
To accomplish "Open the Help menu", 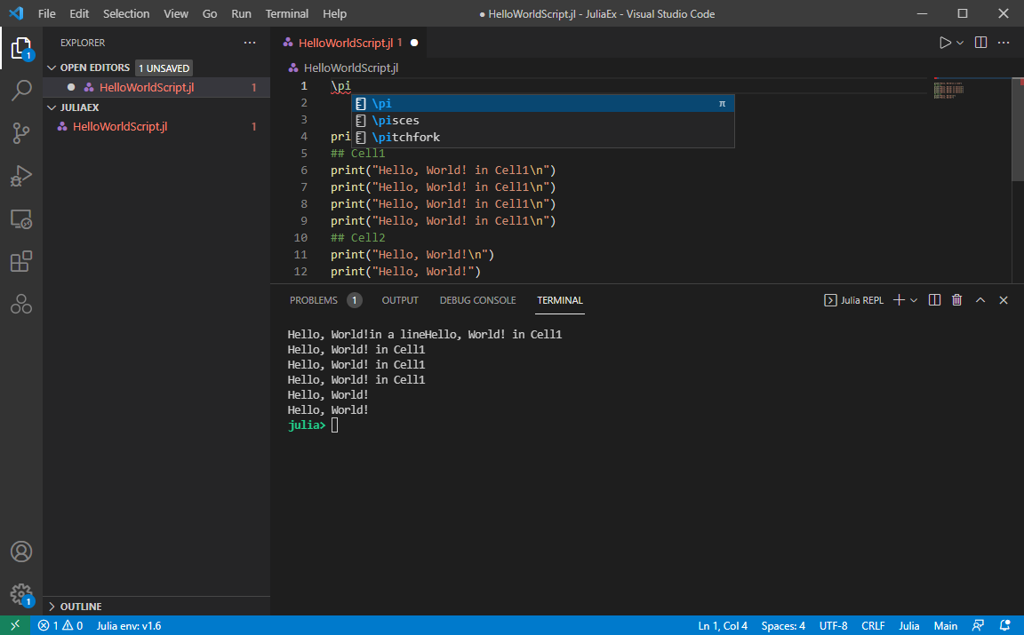I will coord(334,13).
